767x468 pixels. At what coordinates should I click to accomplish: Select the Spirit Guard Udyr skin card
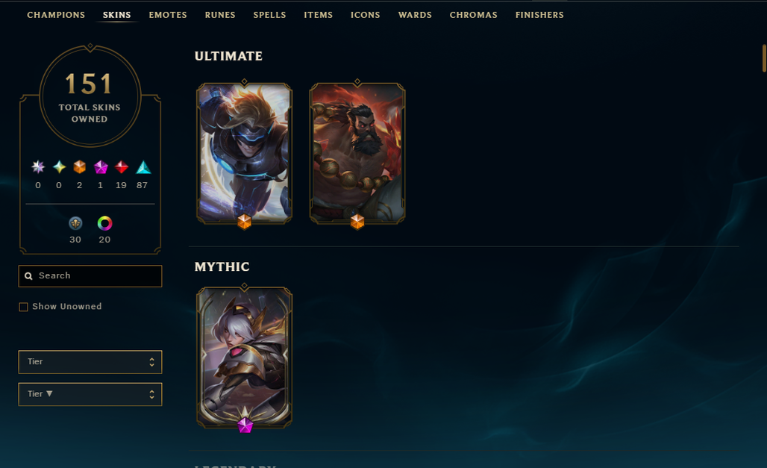click(357, 153)
